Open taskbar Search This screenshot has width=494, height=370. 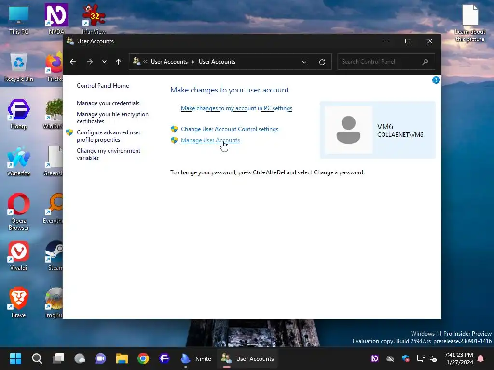pyautogui.click(x=37, y=358)
